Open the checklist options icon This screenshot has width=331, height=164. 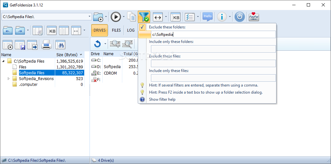(x=190, y=17)
